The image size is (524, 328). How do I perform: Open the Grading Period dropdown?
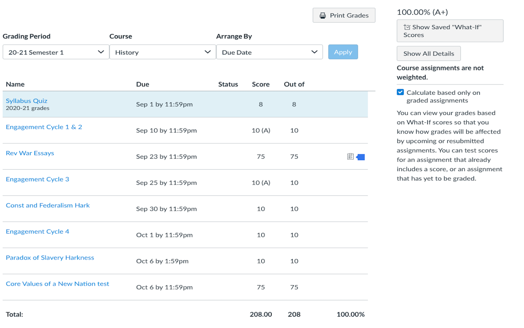56,52
